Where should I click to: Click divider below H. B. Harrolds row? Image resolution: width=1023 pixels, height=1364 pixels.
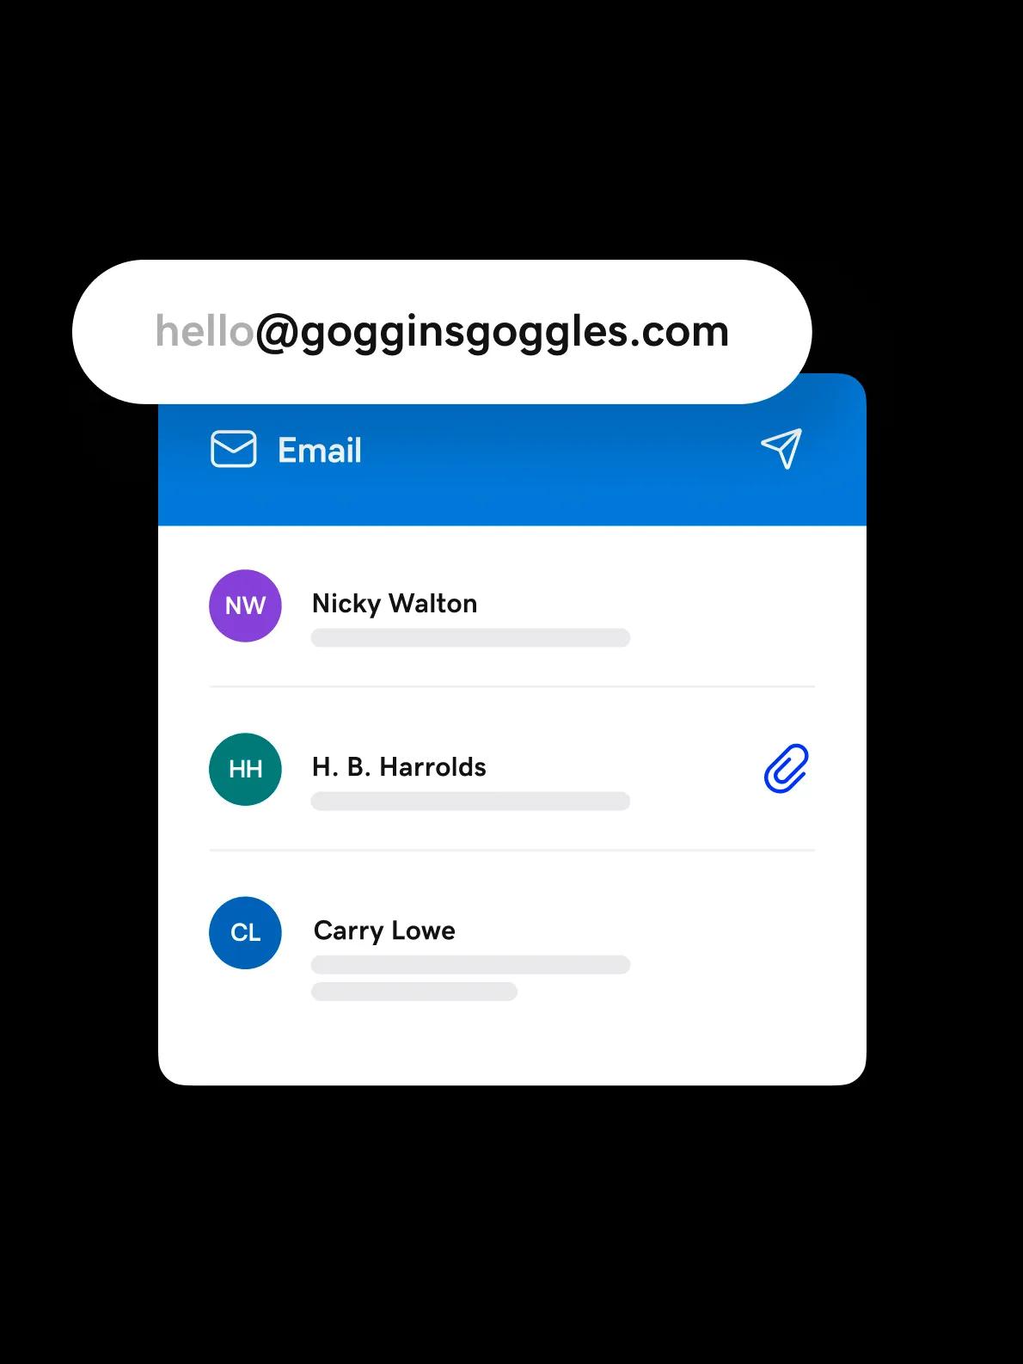[x=512, y=850]
